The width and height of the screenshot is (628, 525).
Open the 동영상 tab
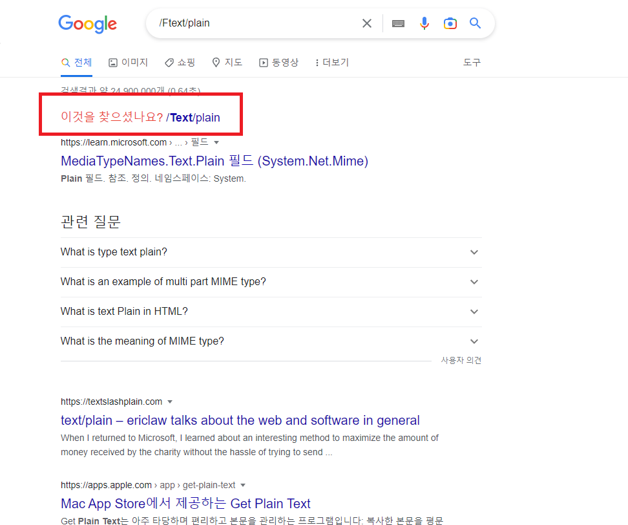(278, 63)
